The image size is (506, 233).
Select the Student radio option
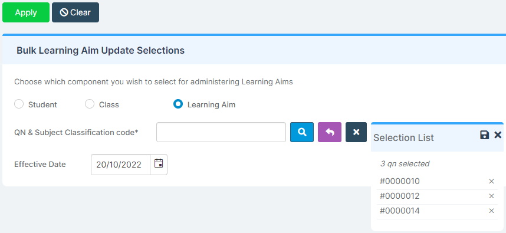coord(19,104)
